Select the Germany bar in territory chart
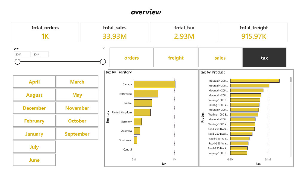Image resolution: width=299 pixels, height=173 pixels. (x=138, y=122)
